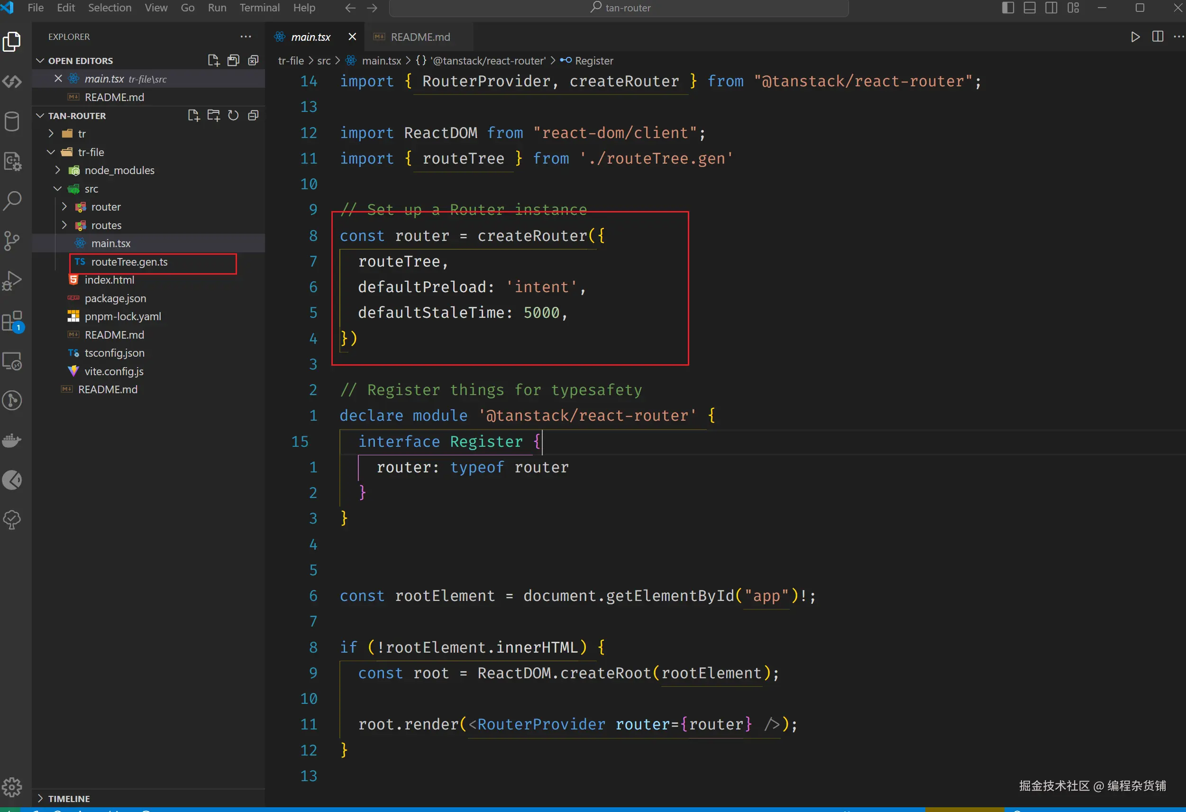1186x812 pixels.
Task: Split the editor to the right
Action: click(1158, 37)
